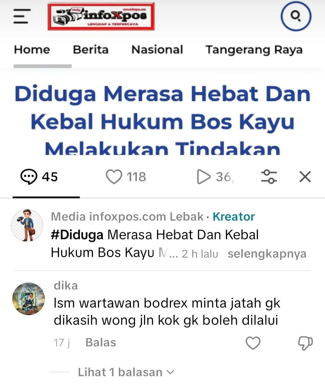Like dika's comment with heart icon
Viewport: 325px width, 387px height.
(253, 343)
